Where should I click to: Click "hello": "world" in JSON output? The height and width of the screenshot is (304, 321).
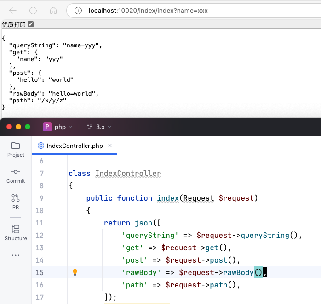point(45,80)
